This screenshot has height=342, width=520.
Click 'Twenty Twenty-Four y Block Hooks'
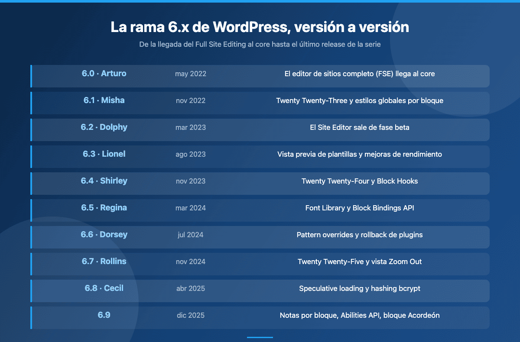coord(360,181)
